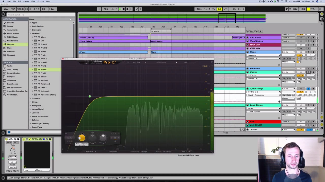Expand the iZotope folder
This screenshot has width=325, height=182.
pyautogui.click(x=30, y=102)
